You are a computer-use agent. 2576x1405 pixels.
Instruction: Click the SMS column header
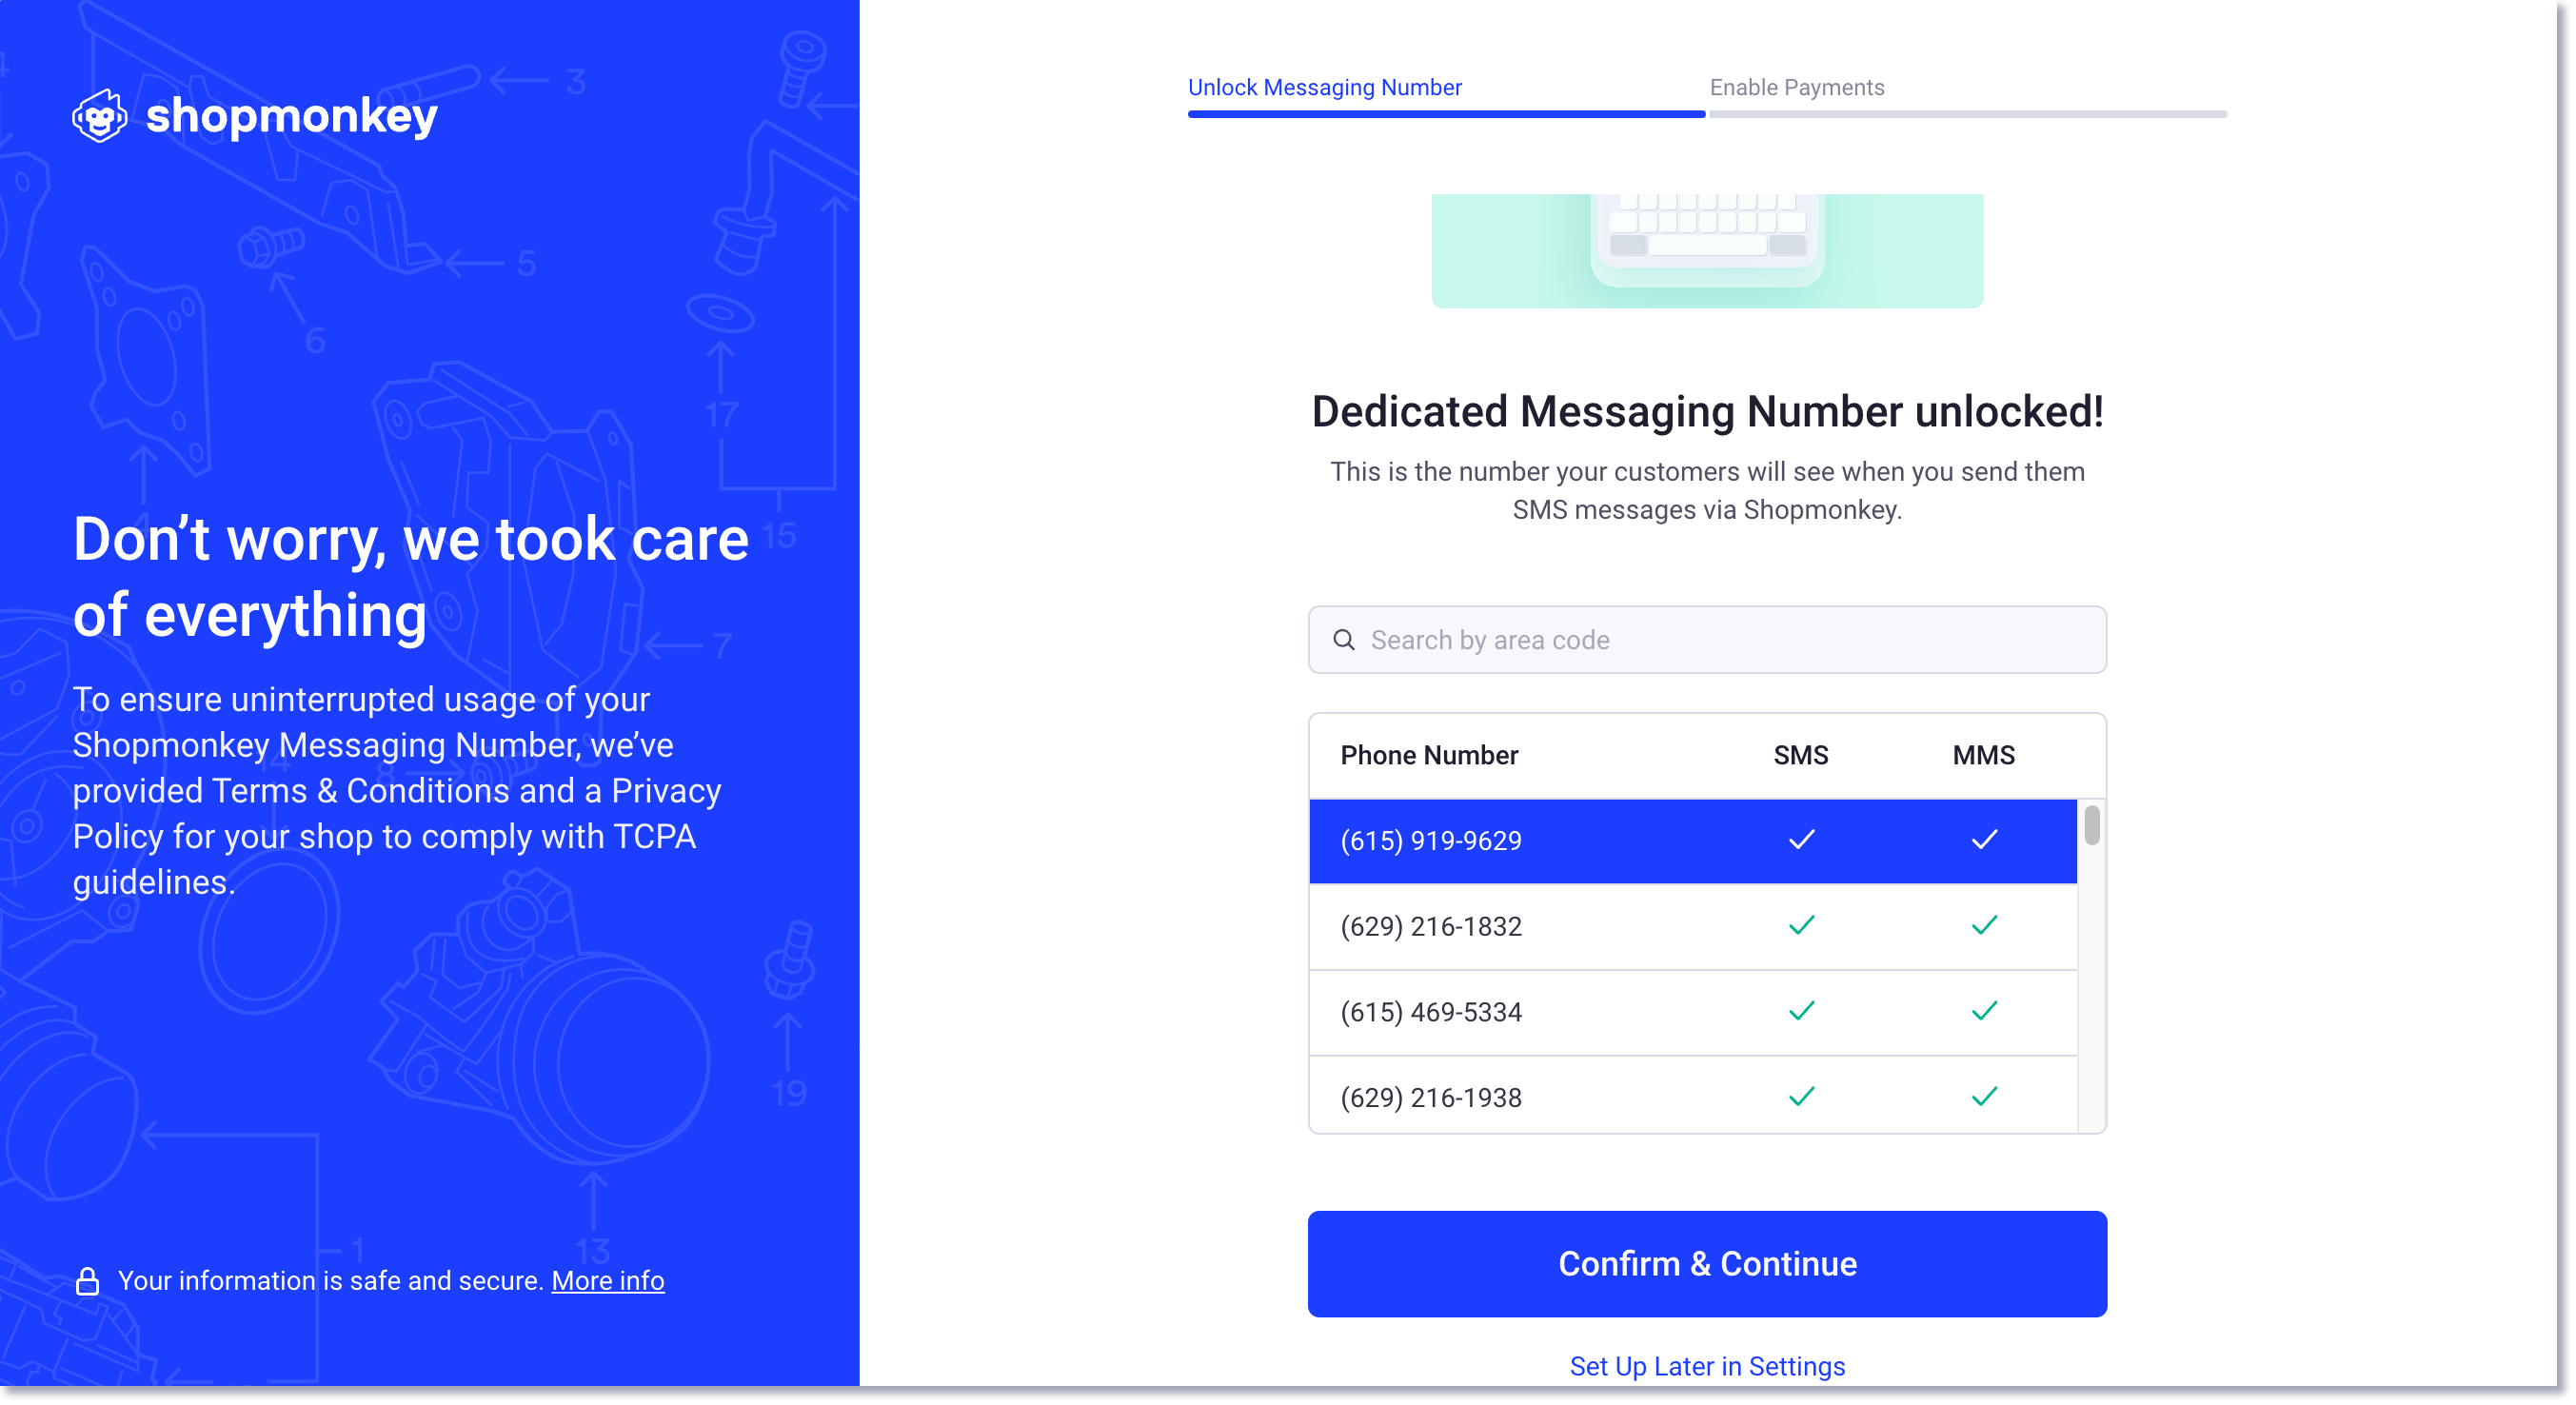point(1801,755)
